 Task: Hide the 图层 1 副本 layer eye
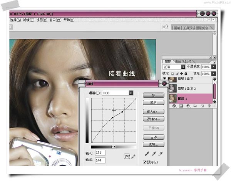pos(165,79)
